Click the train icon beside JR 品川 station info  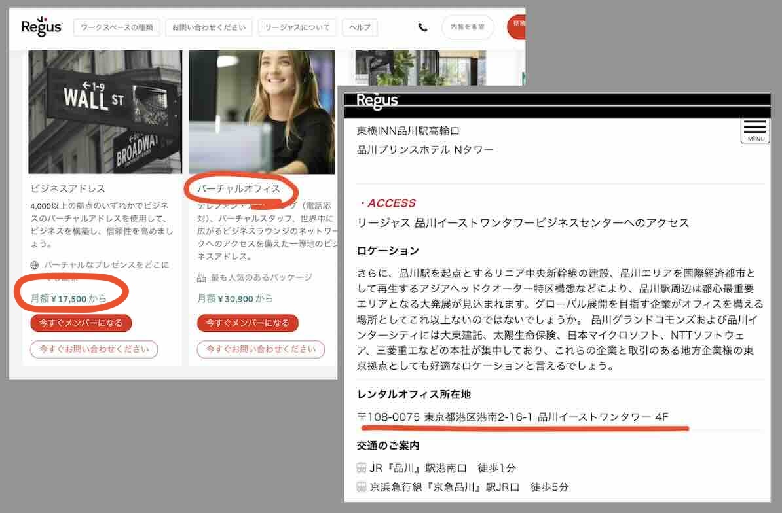tap(361, 469)
